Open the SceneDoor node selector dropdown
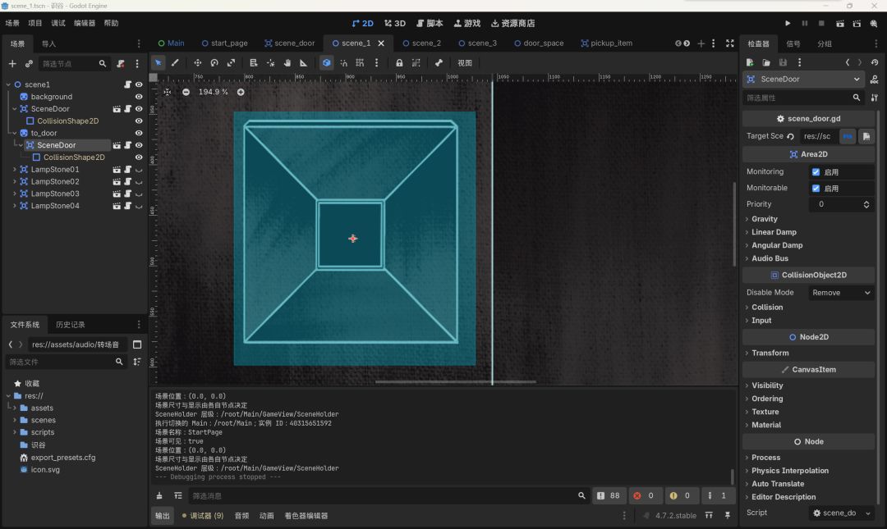The image size is (887, 529). (802, 79)
